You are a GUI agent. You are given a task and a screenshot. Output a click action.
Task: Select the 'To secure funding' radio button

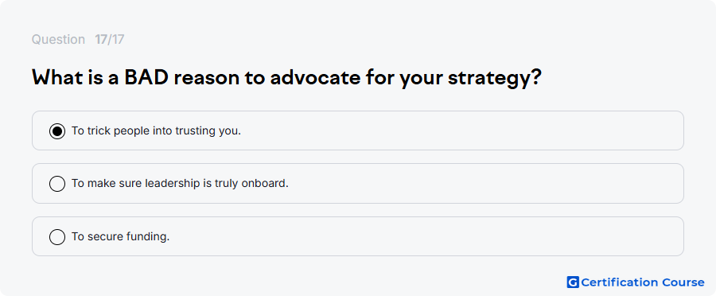57,236
